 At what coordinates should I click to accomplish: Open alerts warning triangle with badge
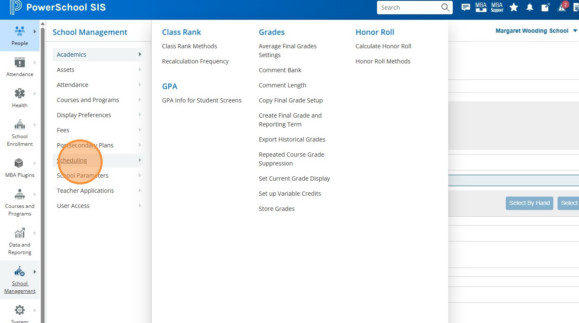coord(563,7)
